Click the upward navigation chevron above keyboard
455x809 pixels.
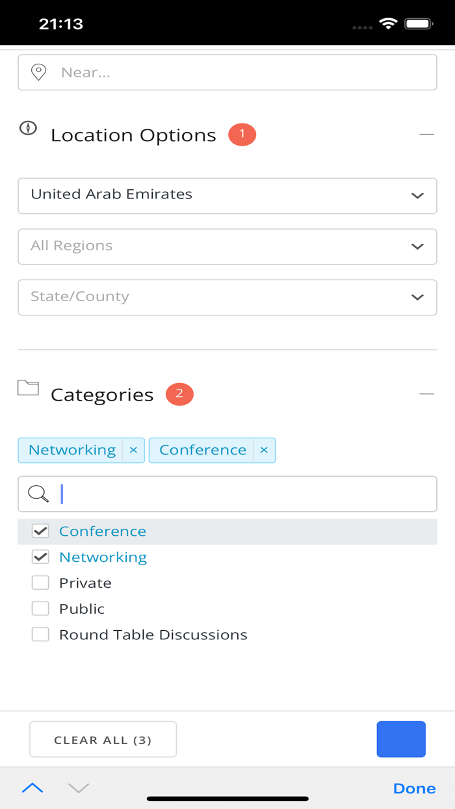click(32, 788)
